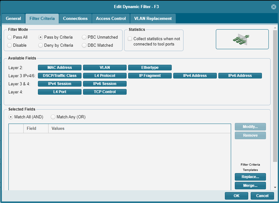Add the MAC Address field

[60, 67]
